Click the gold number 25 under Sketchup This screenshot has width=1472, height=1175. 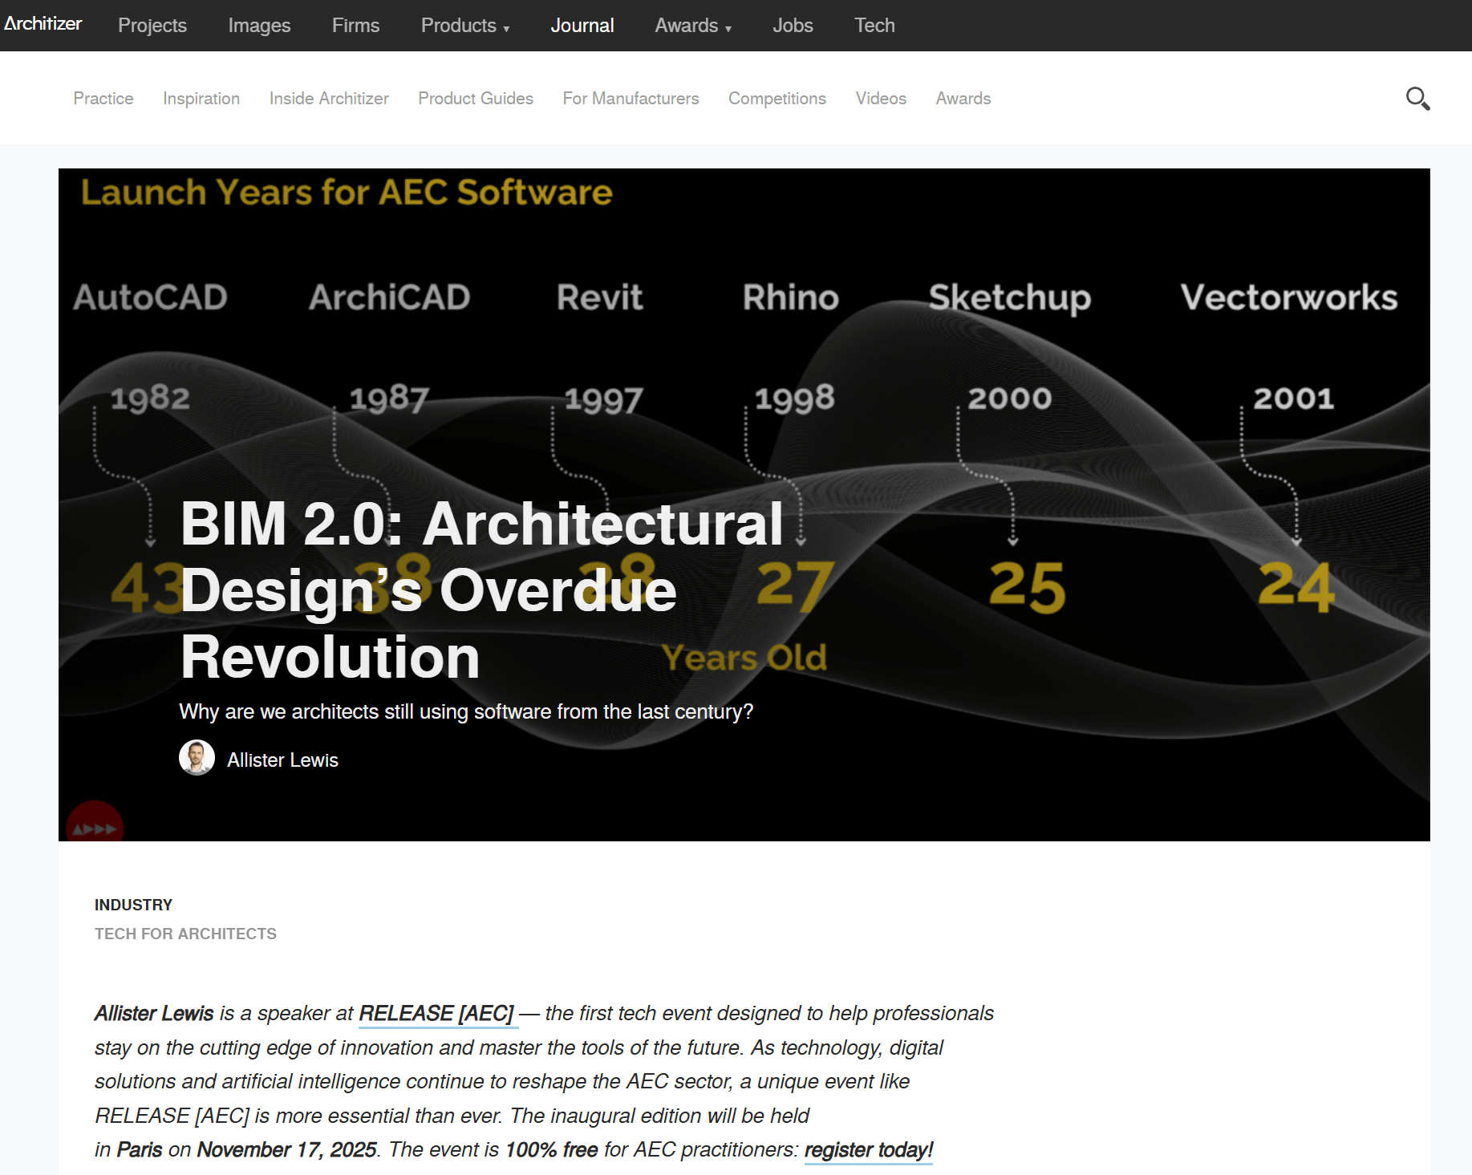click(x=1028, y=587)
